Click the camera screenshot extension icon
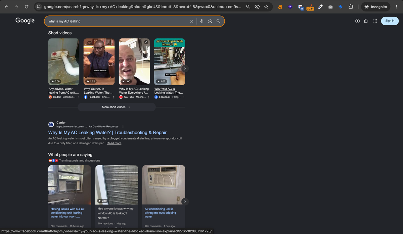The width and height of the screenshot is (403, 234). coord(330,7)
